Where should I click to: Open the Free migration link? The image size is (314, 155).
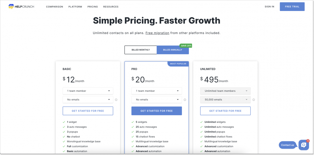tap(157, 33)
